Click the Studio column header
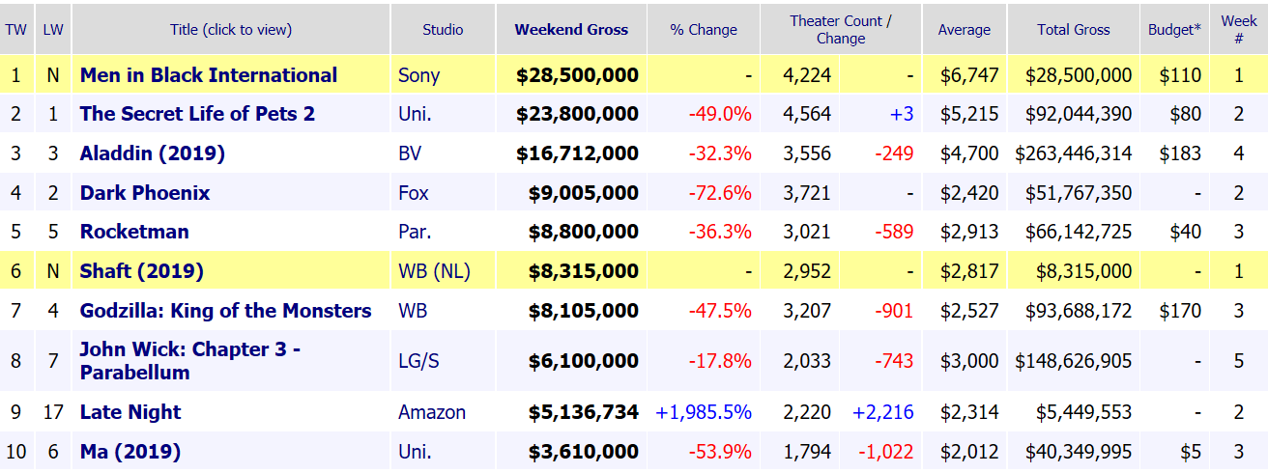Viewport: 1268px width, 473px height. click(443, 29)
